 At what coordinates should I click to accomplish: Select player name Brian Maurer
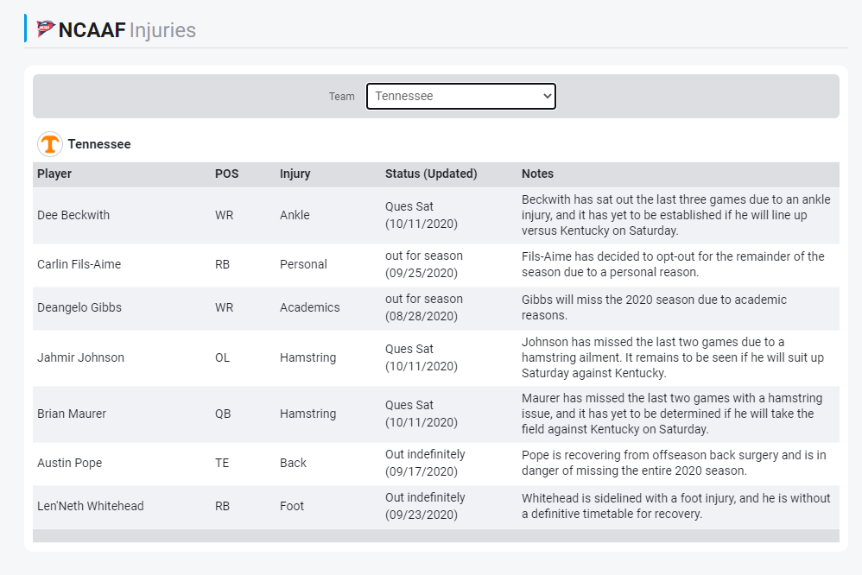72,414
